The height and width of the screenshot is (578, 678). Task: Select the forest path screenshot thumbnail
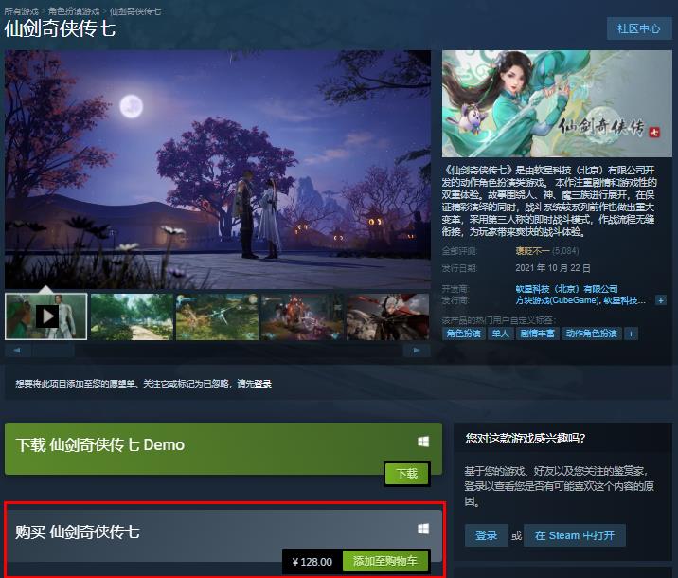[x=132, y=316]
